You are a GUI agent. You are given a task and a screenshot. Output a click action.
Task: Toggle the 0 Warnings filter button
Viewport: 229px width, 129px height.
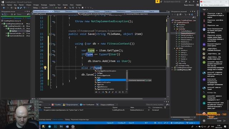click(x=70, y=105)
